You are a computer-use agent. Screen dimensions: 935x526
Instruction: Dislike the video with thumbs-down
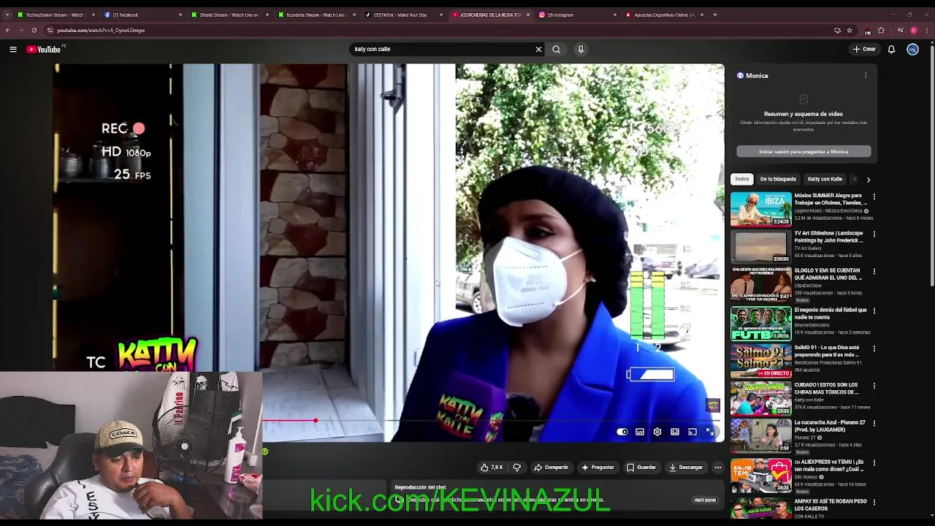click(x=516, y=468)
